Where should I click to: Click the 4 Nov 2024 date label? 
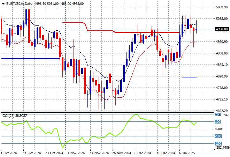76,153
